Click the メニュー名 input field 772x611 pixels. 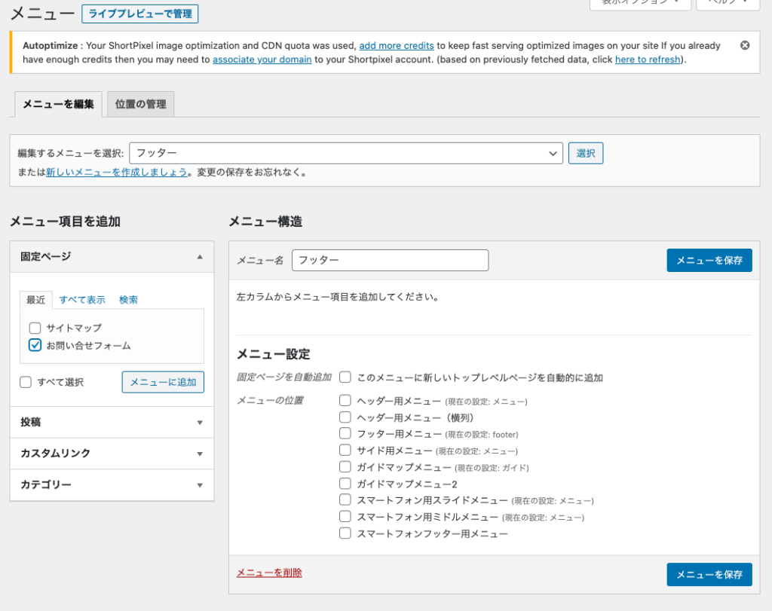pyautogui.click(x=390, y=260)
